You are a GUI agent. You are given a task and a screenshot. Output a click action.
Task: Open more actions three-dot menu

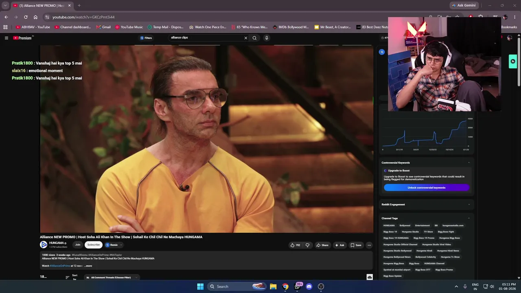point(369,245)
